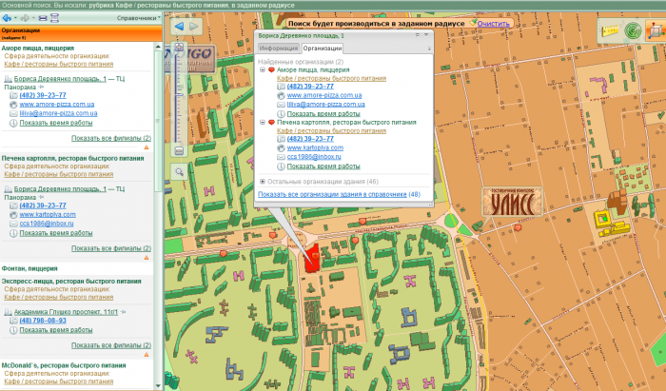Click phone icon by Печена картопля sidebar number
The height and width of the screenshot is (391, 666).
click(13, 205)
